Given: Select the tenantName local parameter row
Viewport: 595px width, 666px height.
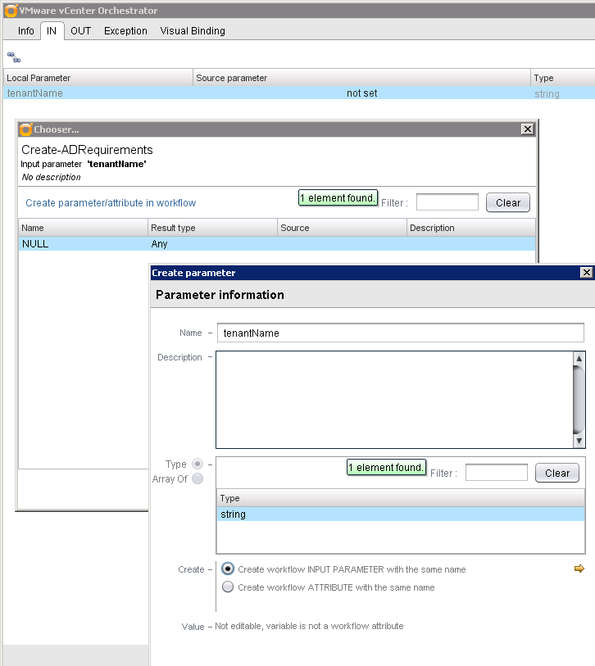Looking at the screenshot, I should 299,93.
